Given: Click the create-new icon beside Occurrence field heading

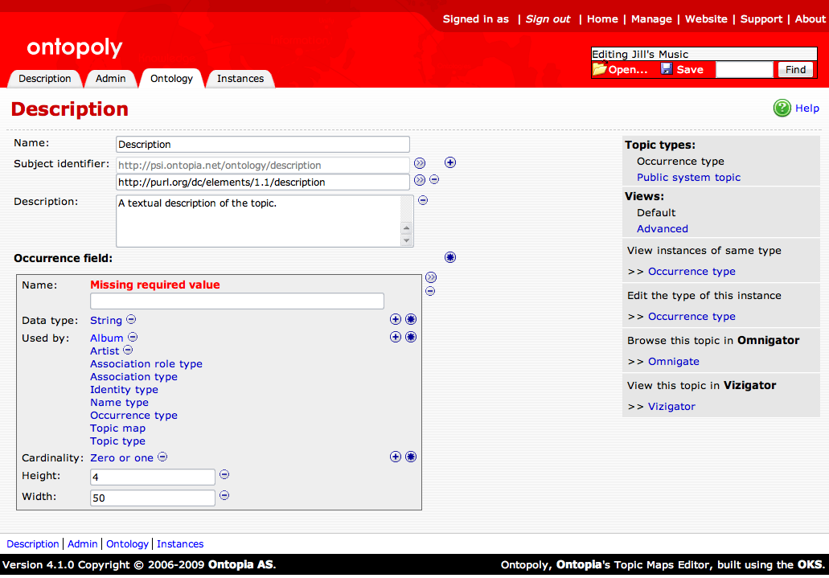Looking at the screenshot, I should [450, 257].
